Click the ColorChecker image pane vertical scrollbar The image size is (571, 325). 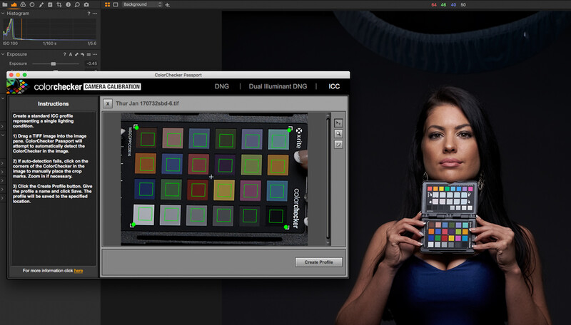pos(328,179)
